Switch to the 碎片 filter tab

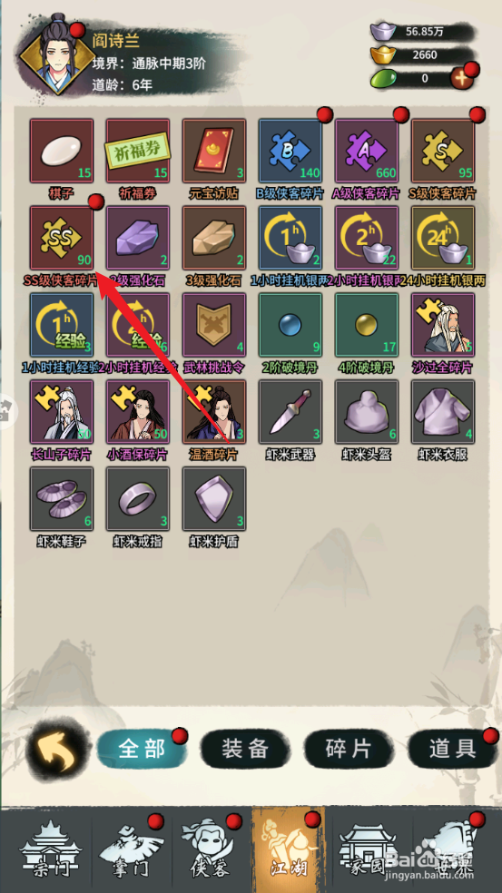coord(349,749)
